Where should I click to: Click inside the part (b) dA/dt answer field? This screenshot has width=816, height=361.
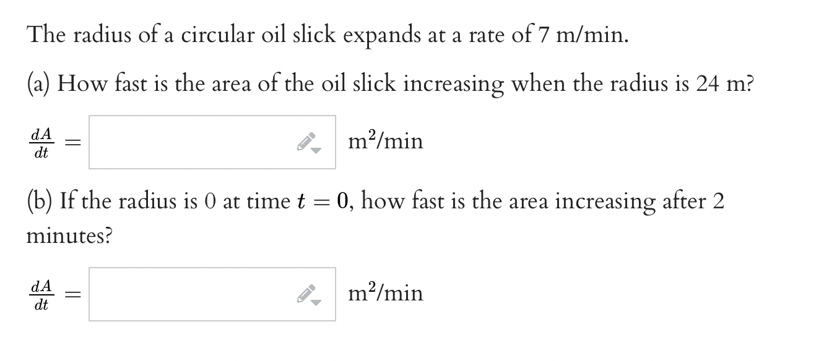point(186,293)
